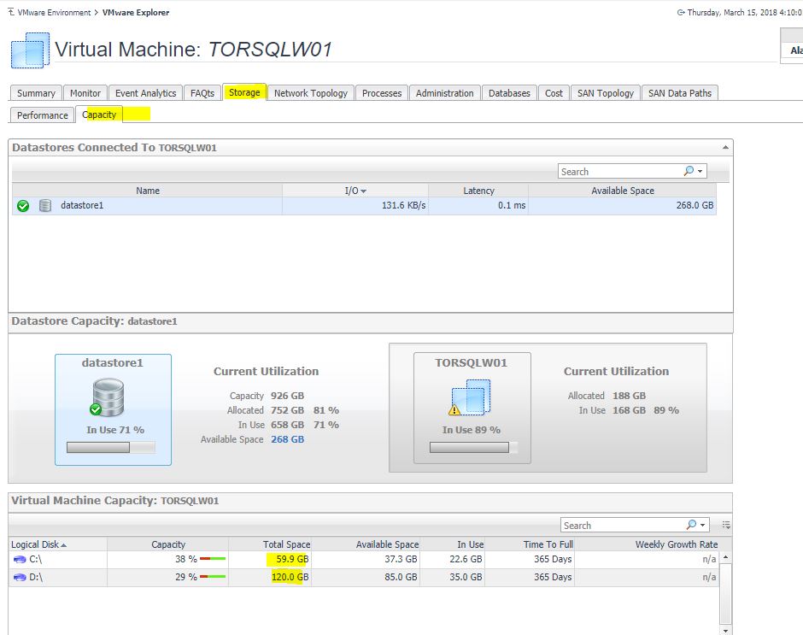Open the Administration tab
The width and height of the screenshot is (803, 635).
pos(444,93)
